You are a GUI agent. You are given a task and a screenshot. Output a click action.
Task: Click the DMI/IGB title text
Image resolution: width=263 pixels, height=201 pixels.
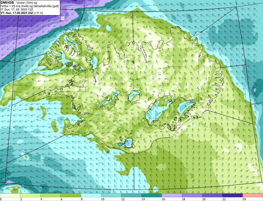tap(7, 3)
